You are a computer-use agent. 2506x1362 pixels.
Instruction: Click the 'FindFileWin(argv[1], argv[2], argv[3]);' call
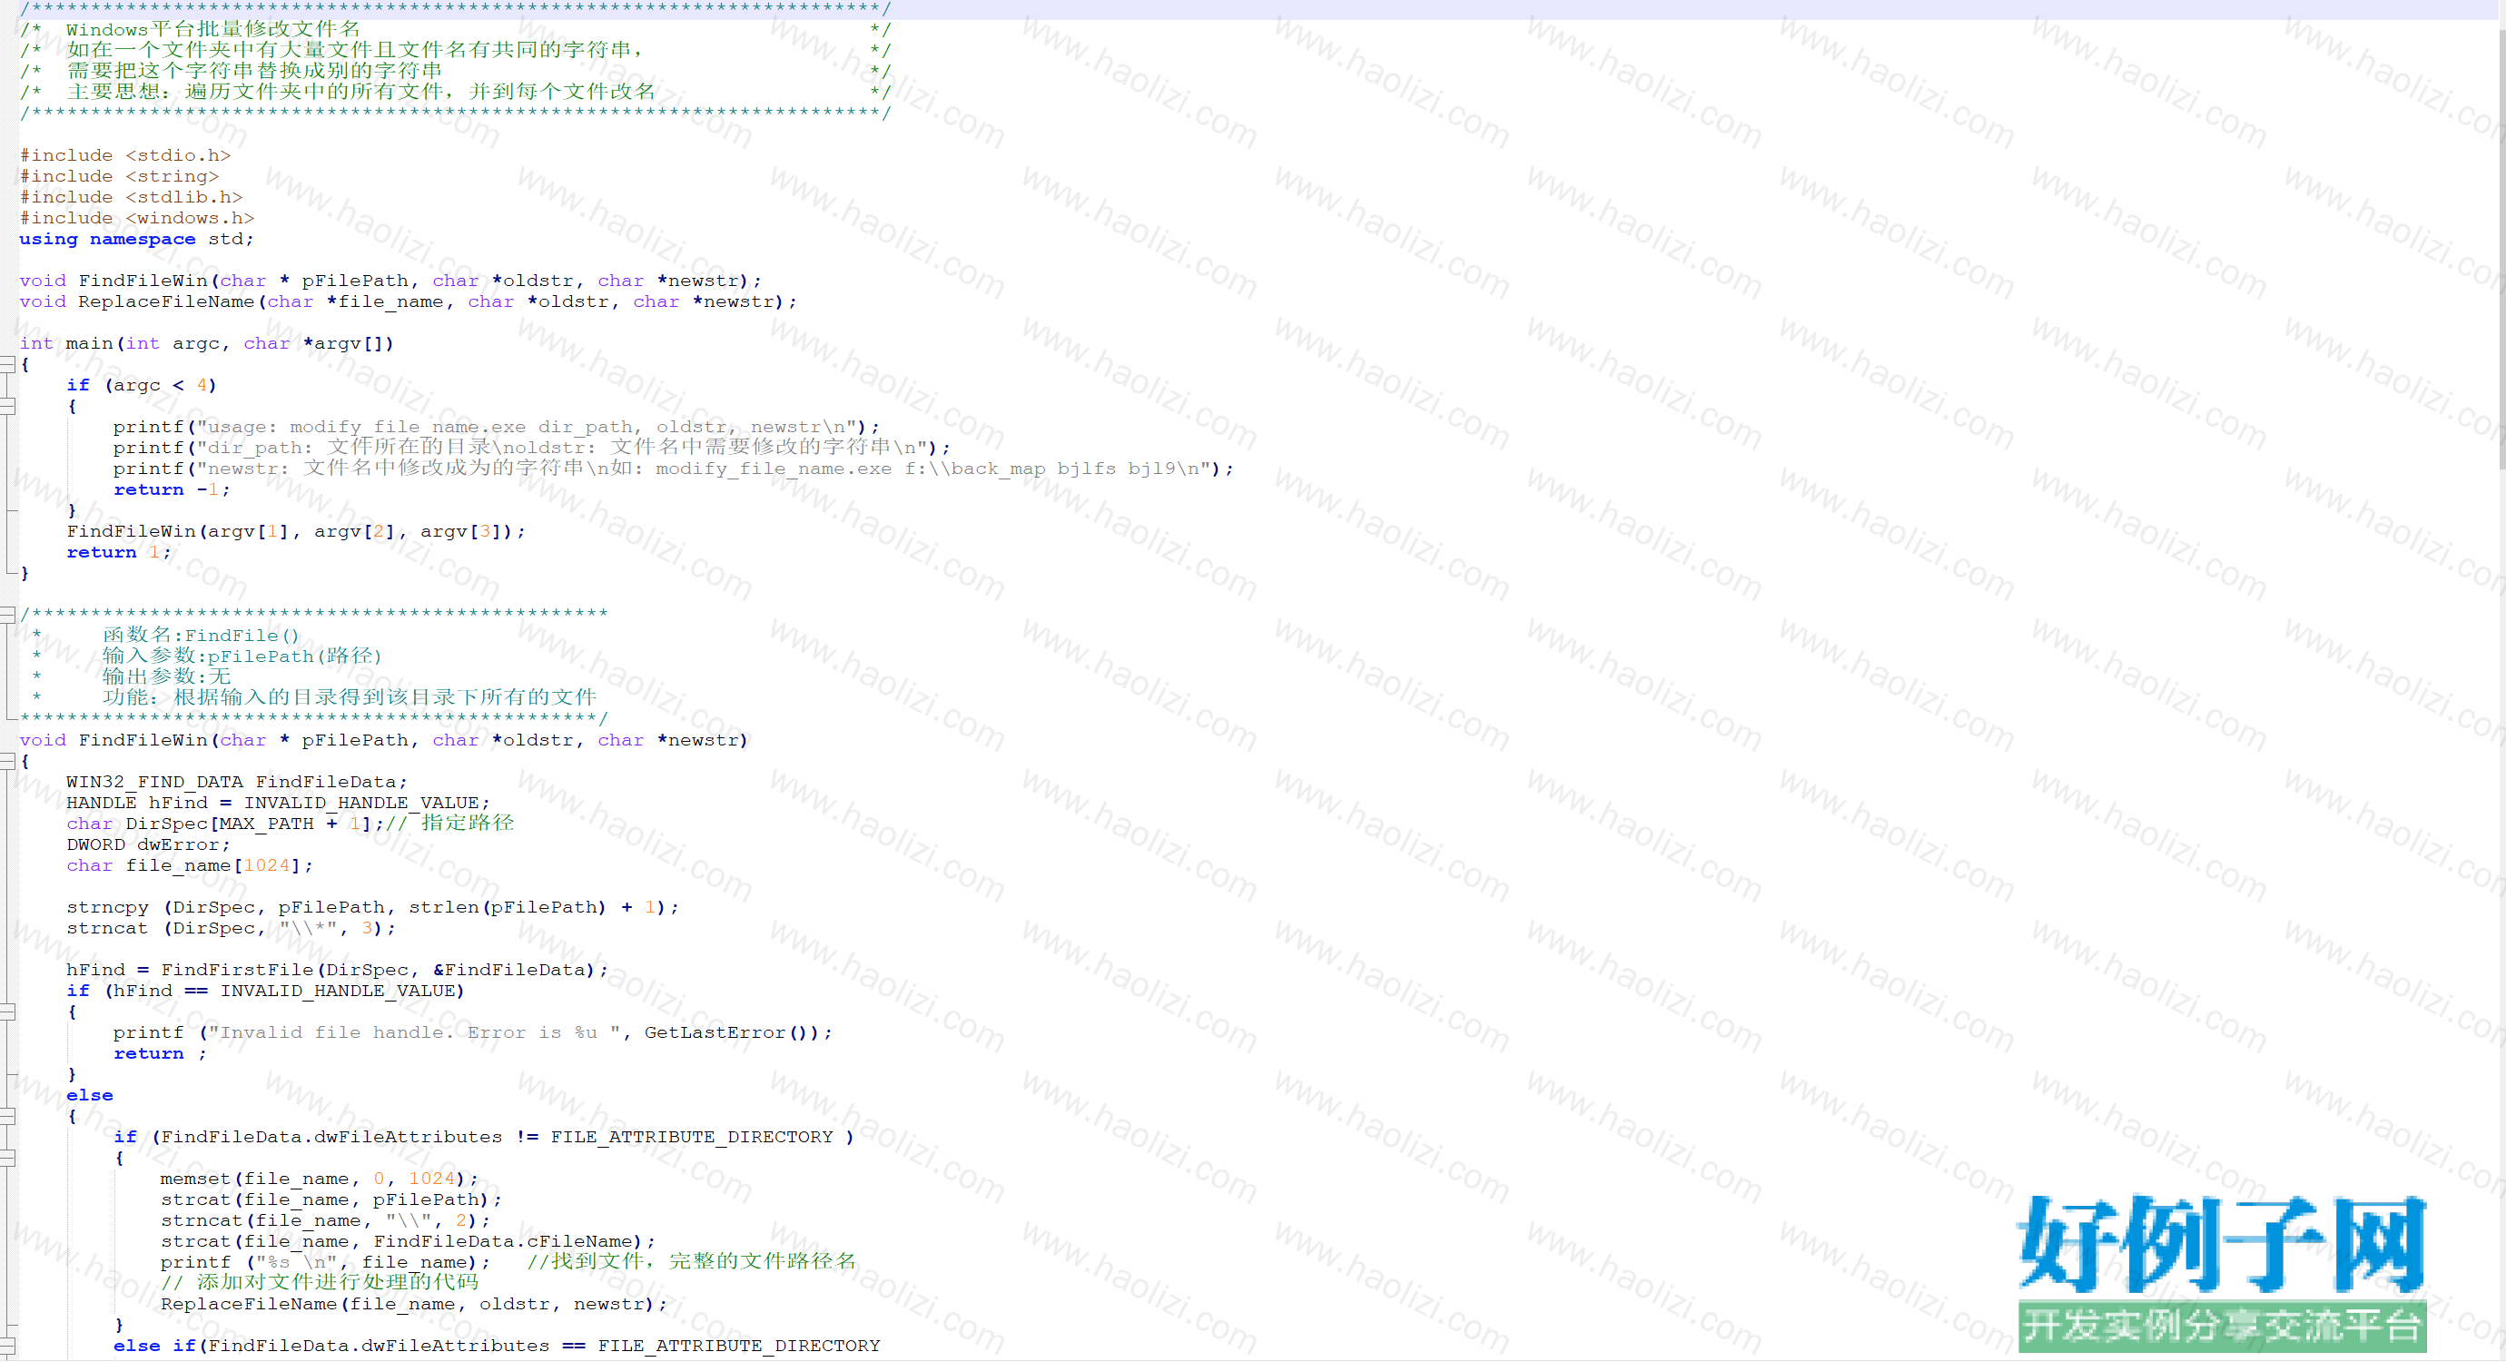[x=297, y=531]
